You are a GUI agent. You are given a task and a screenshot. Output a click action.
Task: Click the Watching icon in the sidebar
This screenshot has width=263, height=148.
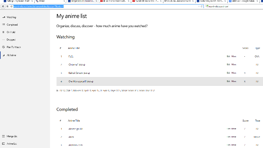4,17
